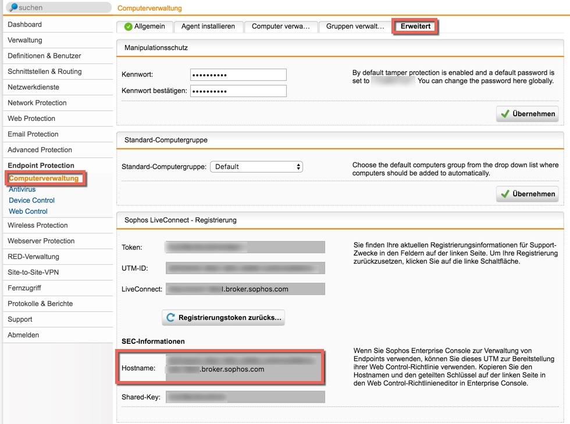Image resolution: width=570 pixels, height=424 pixels.
Task: Reset the registration token button
Action: (x=223, y=318)
